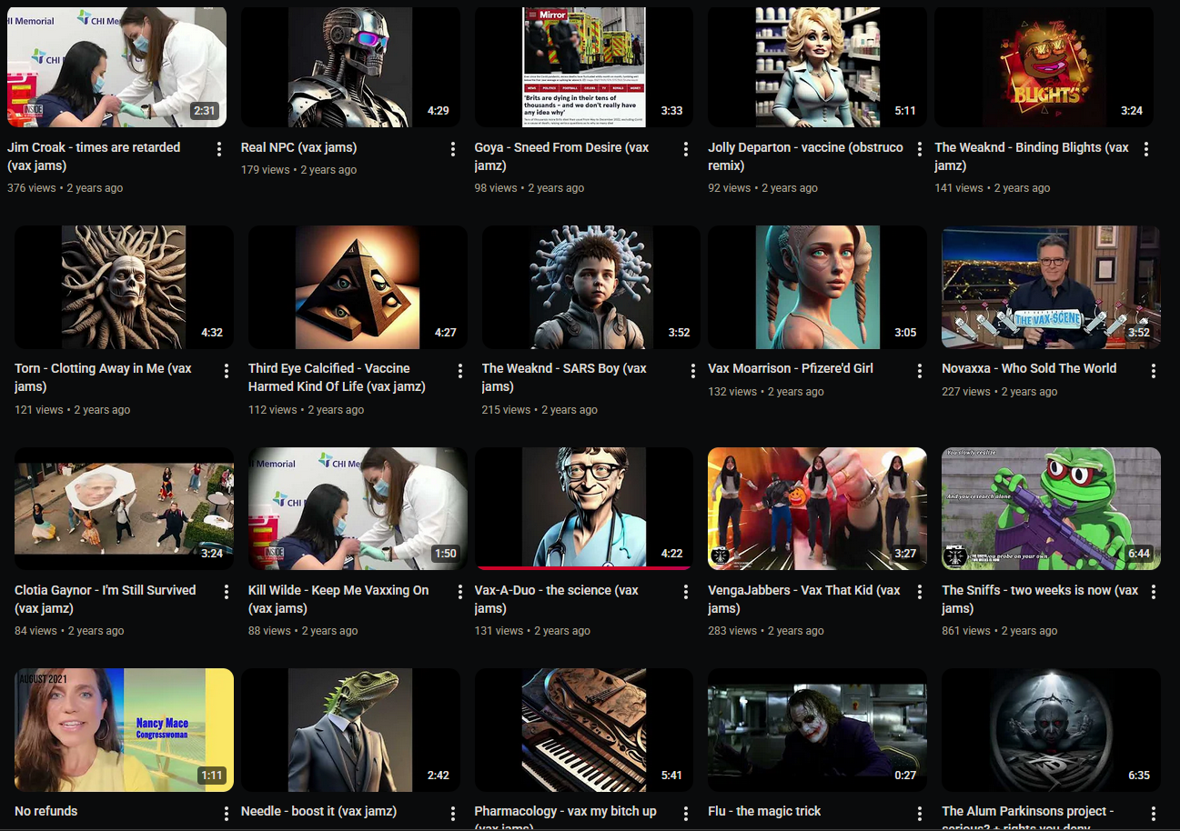Open 'Kill Wilde - Keep Me Vaxxing On' title
Image resolution: width=1180 pixels, height=831 pixels.
[x=338, y=599]
